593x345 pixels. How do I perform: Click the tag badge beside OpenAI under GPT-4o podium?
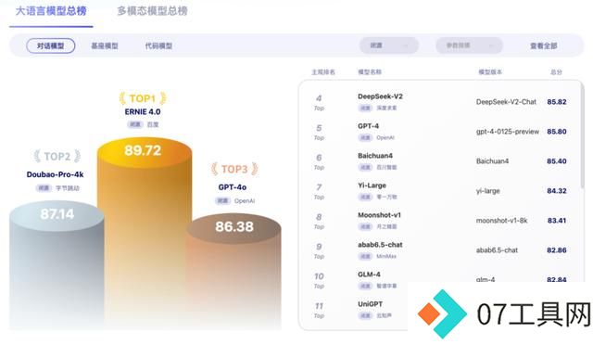click(222, 200)
